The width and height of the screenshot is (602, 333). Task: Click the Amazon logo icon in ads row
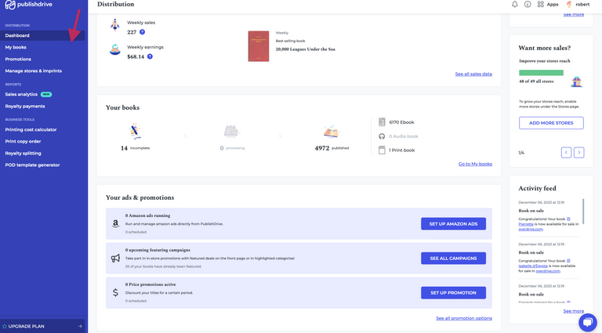tap(115, 224)
